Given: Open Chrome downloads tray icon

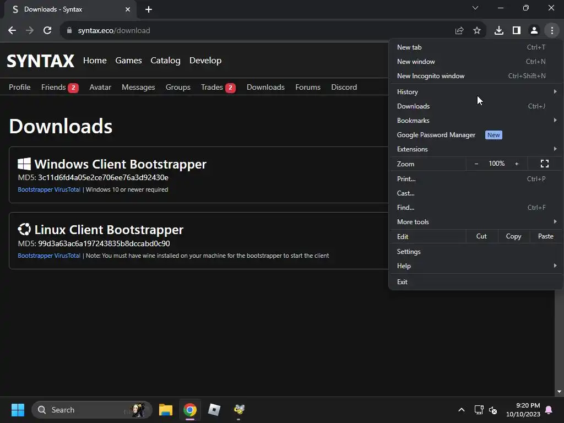Looking at the screenshot, I should pyautogui.click(x=499, y=31).
